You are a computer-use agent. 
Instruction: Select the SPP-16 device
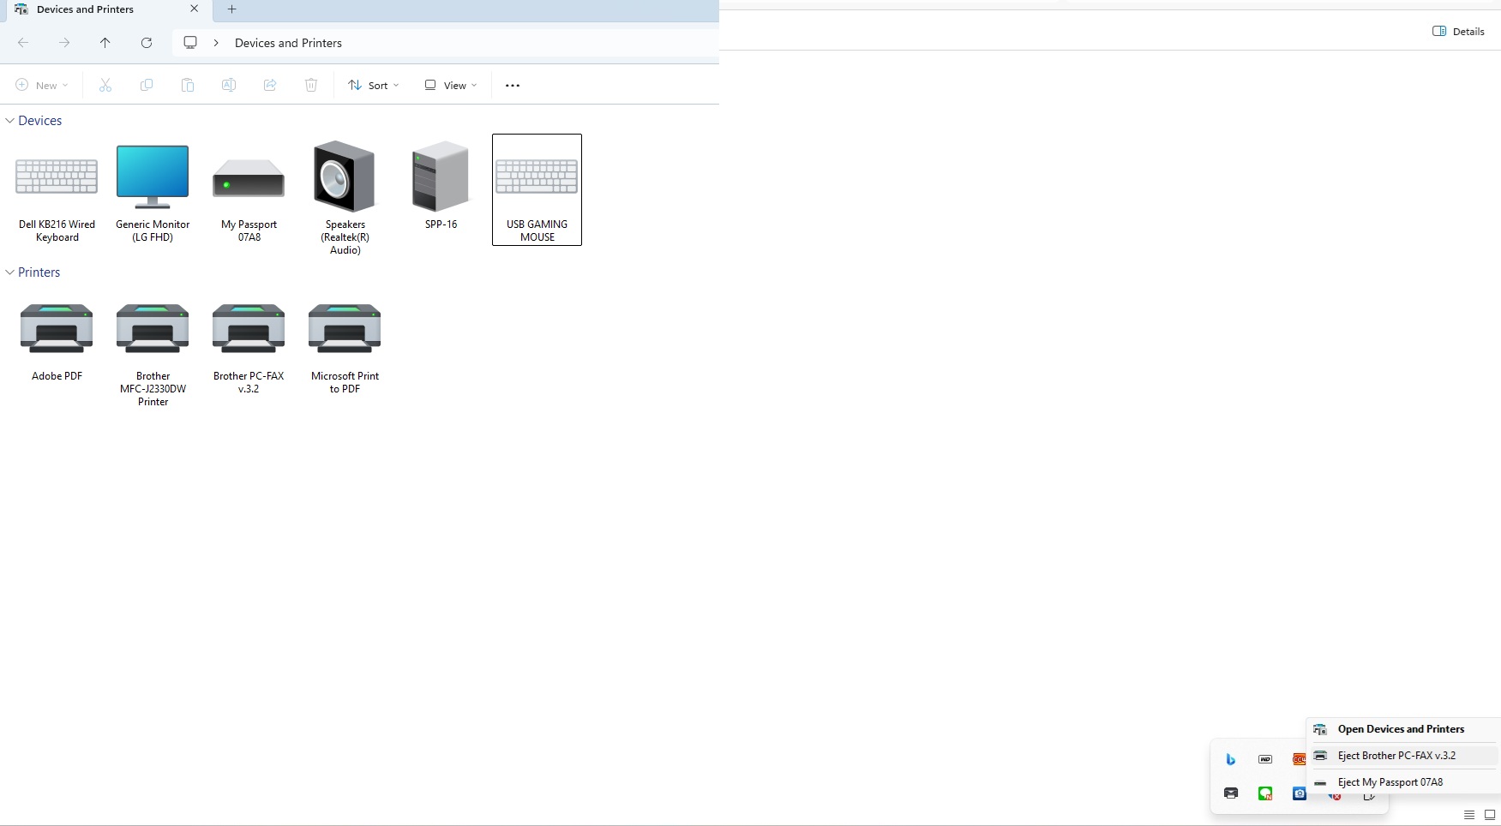[441, 184]
